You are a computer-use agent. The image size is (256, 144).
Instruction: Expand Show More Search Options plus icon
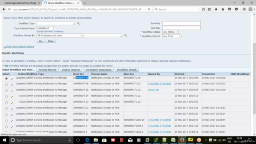click(x=4, y=47)
